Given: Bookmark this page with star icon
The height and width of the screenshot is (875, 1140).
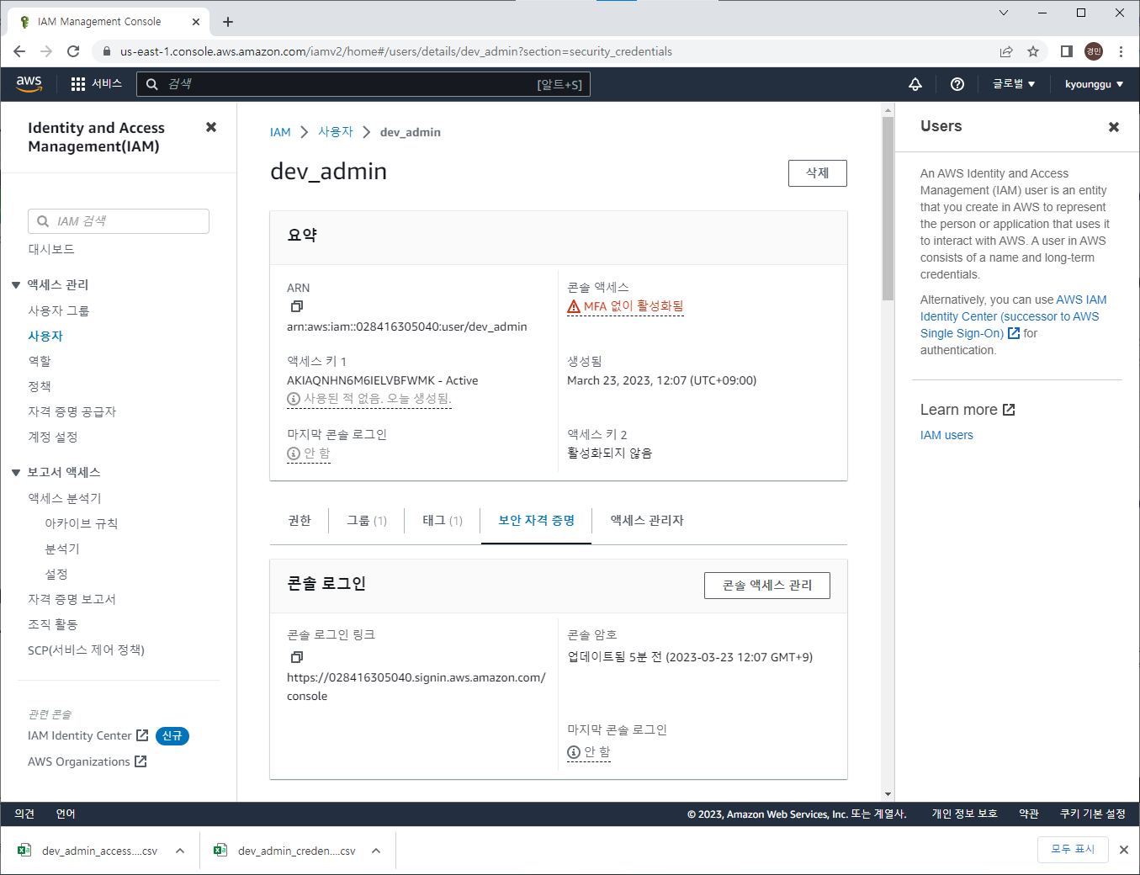Looking at the screenshot, I should coord(1033,51).
